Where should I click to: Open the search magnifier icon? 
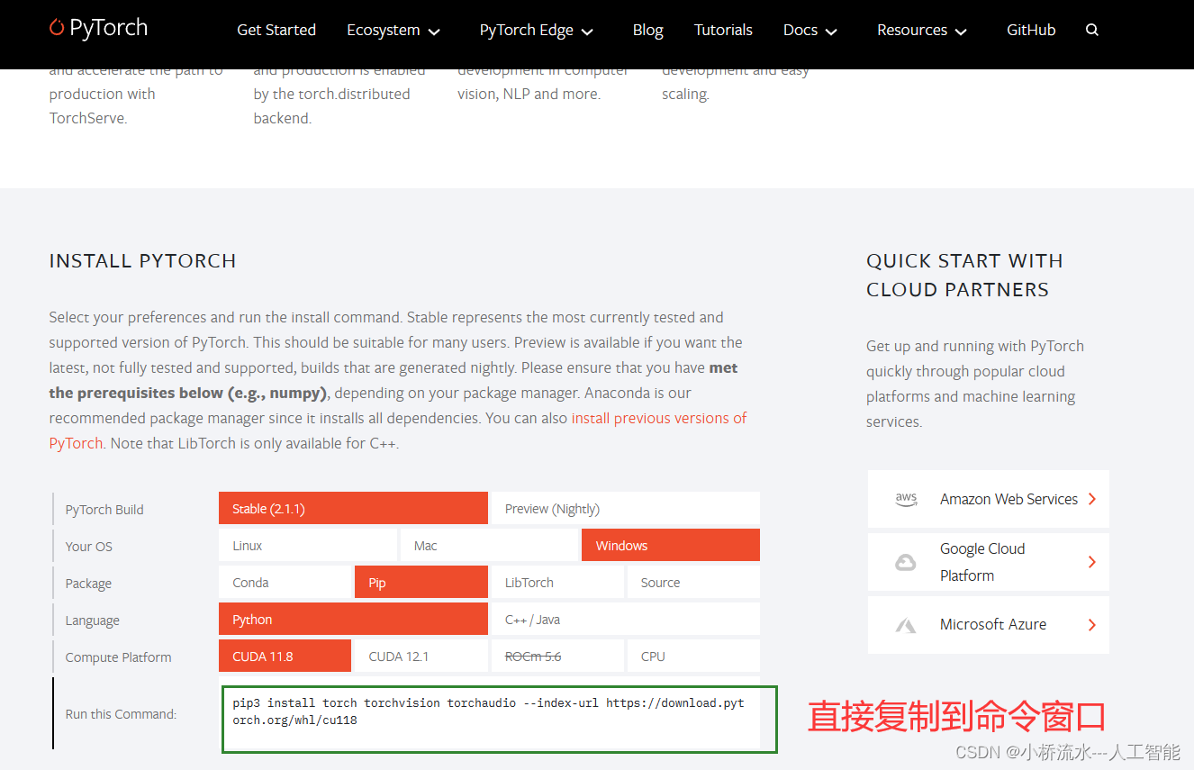(x=1092, y=30)
